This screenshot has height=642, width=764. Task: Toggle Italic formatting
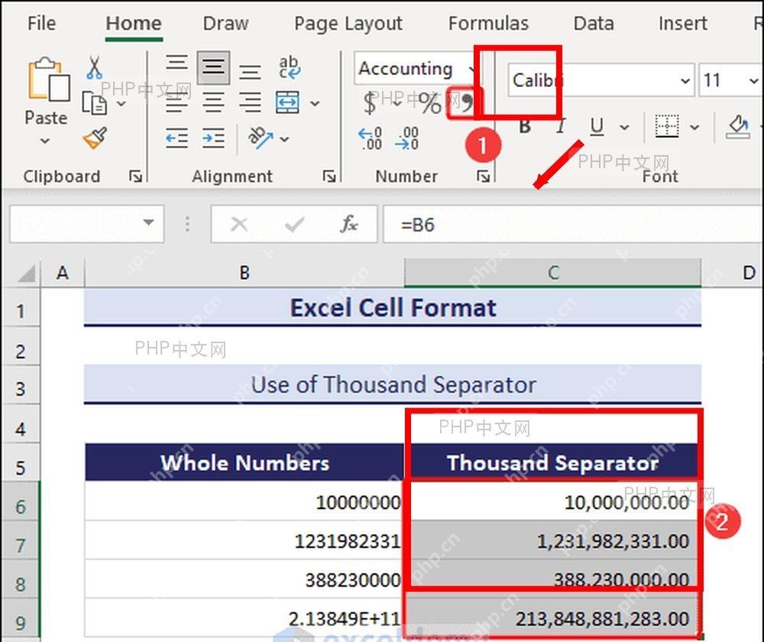click(x=561, y=127)
